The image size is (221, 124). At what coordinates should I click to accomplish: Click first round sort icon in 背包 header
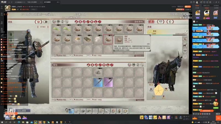tap(129, 65)
